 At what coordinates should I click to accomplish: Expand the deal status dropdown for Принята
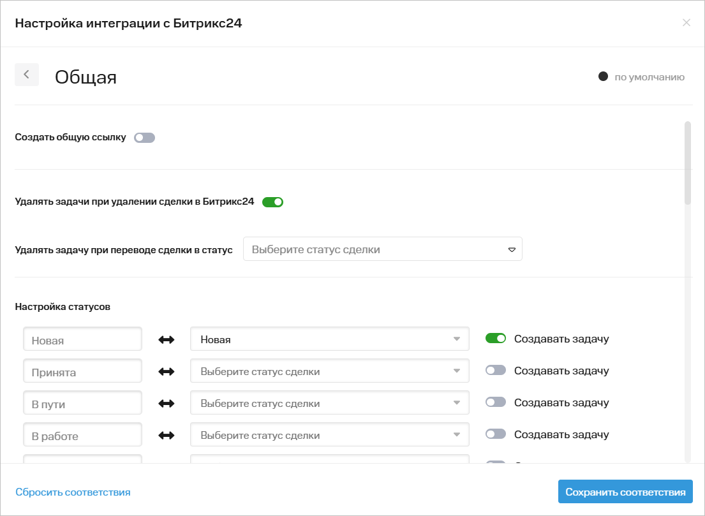pos(329,371)
